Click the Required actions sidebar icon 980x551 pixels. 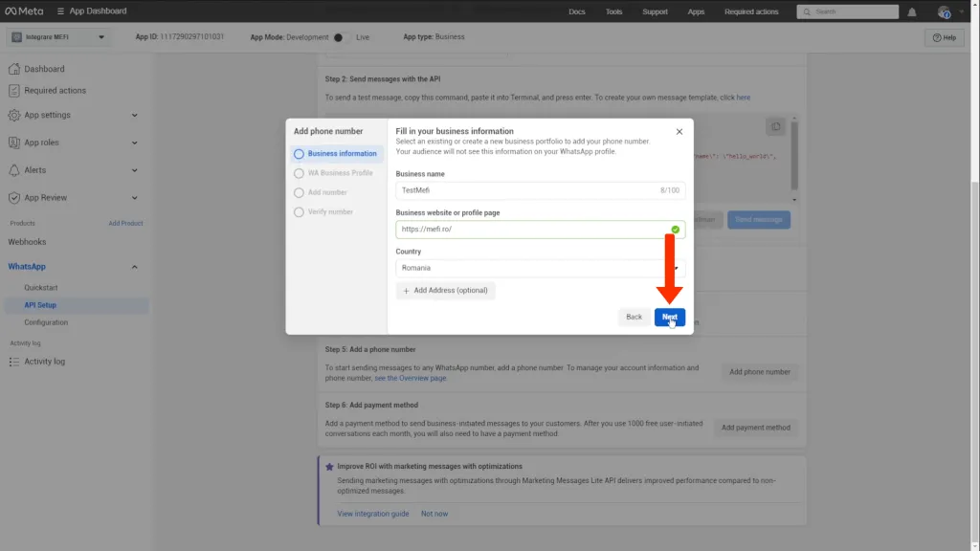pos(13,91)
